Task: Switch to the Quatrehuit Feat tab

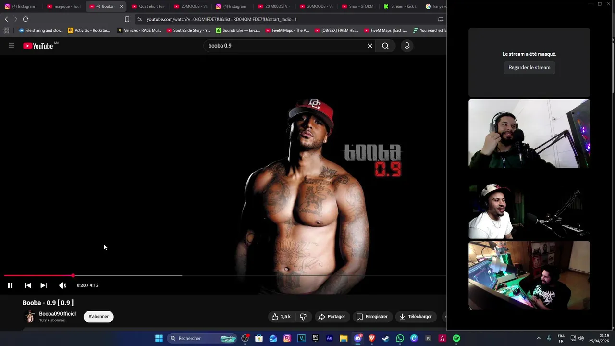Action: [148, 6]
